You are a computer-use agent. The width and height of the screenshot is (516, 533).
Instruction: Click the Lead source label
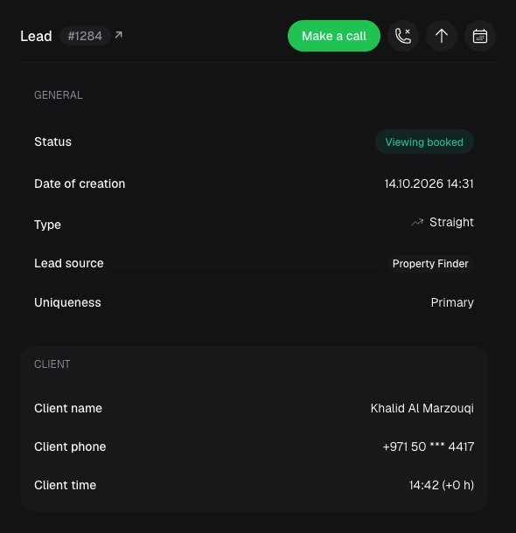[69, 263]
